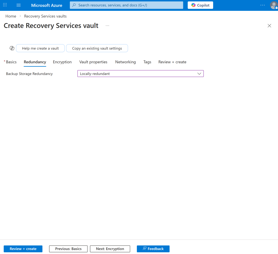Open the Azure portal apps grid icon
Screen dimensions: 278x254
[x=5, y=5]
